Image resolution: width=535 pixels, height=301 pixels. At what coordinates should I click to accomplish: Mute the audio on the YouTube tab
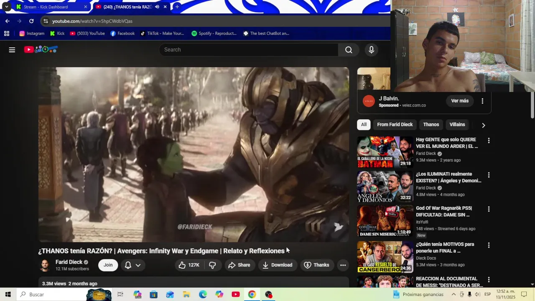pos(157,7)
